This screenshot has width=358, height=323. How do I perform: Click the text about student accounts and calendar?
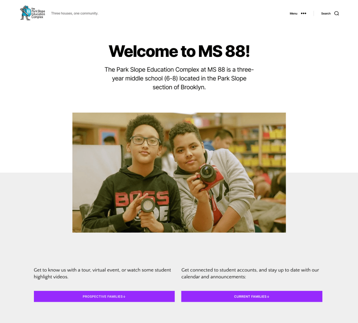point(250,273)
